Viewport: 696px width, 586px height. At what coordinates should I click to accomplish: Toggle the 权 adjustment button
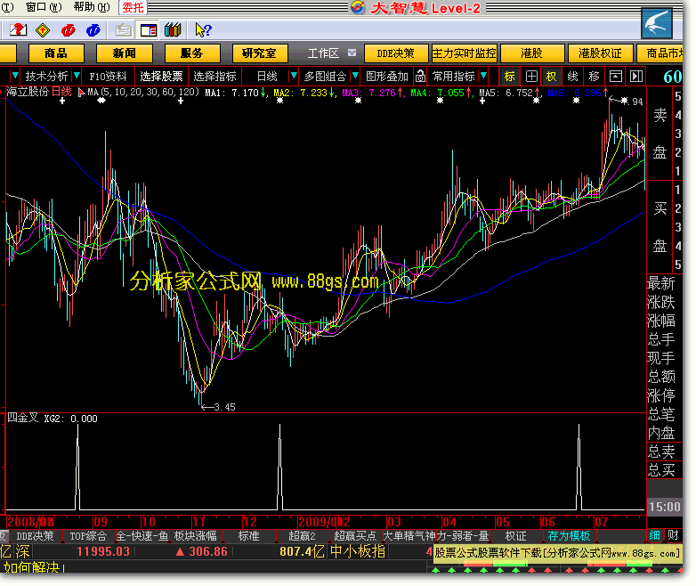pos(551,77)
